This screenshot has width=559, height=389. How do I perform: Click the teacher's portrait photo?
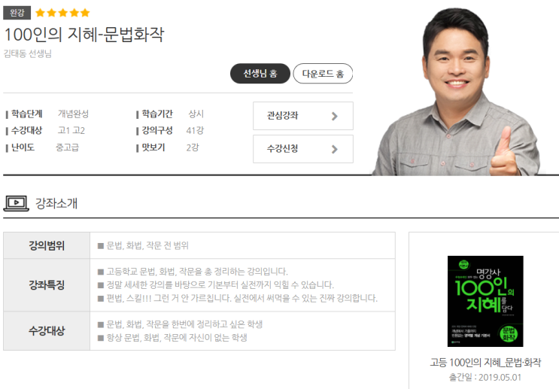point(458,92)
